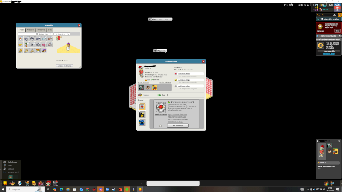Select the third group badge with blue icon
The width and height of the screenshot is (342, 192).
tap(142, 122)
